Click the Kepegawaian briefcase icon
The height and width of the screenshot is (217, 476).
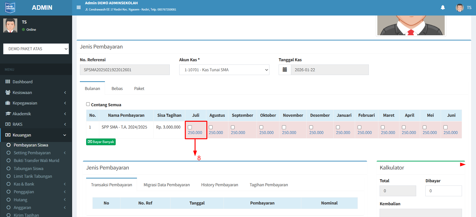tap(8, 103)
